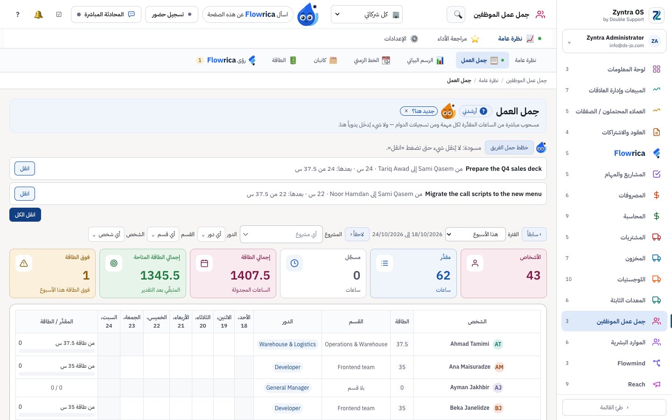
Task: Dismiss the جديد هنا؟ chip
Action: tap(406, 111)
